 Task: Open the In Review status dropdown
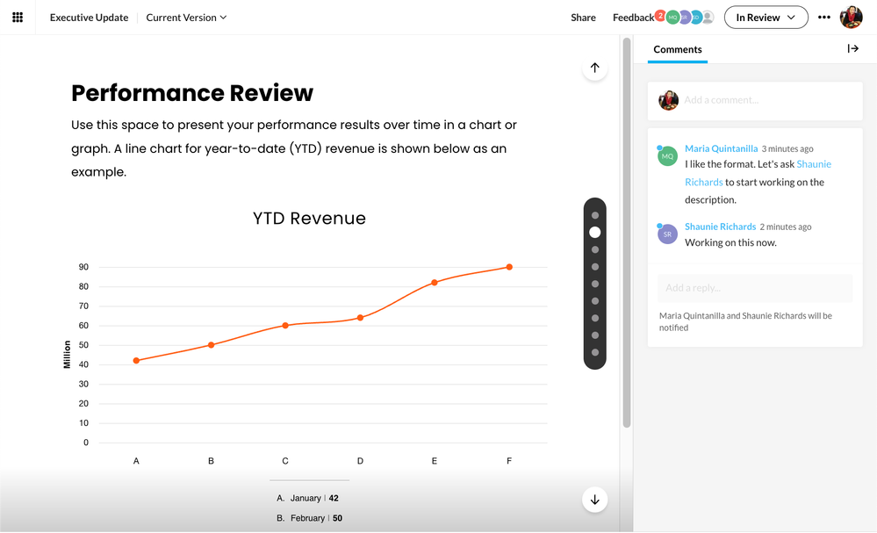pos(766,18)
